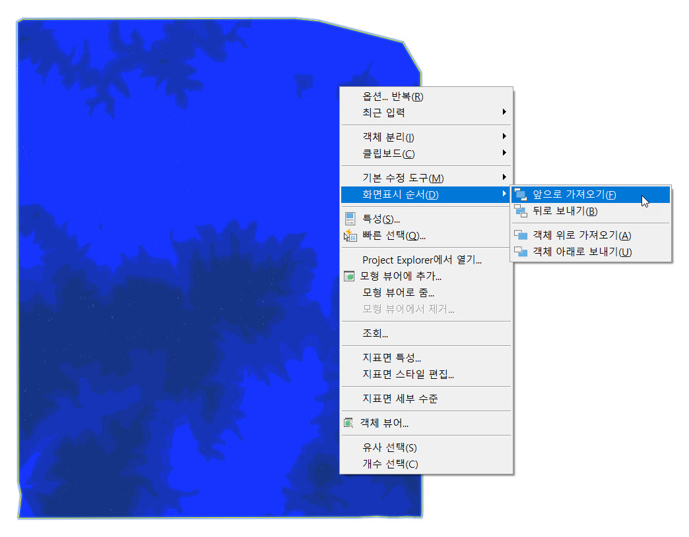This screenshot has height=537, width=689.
Task: Click the Bring to Front icon
Action: coord(521,194)
